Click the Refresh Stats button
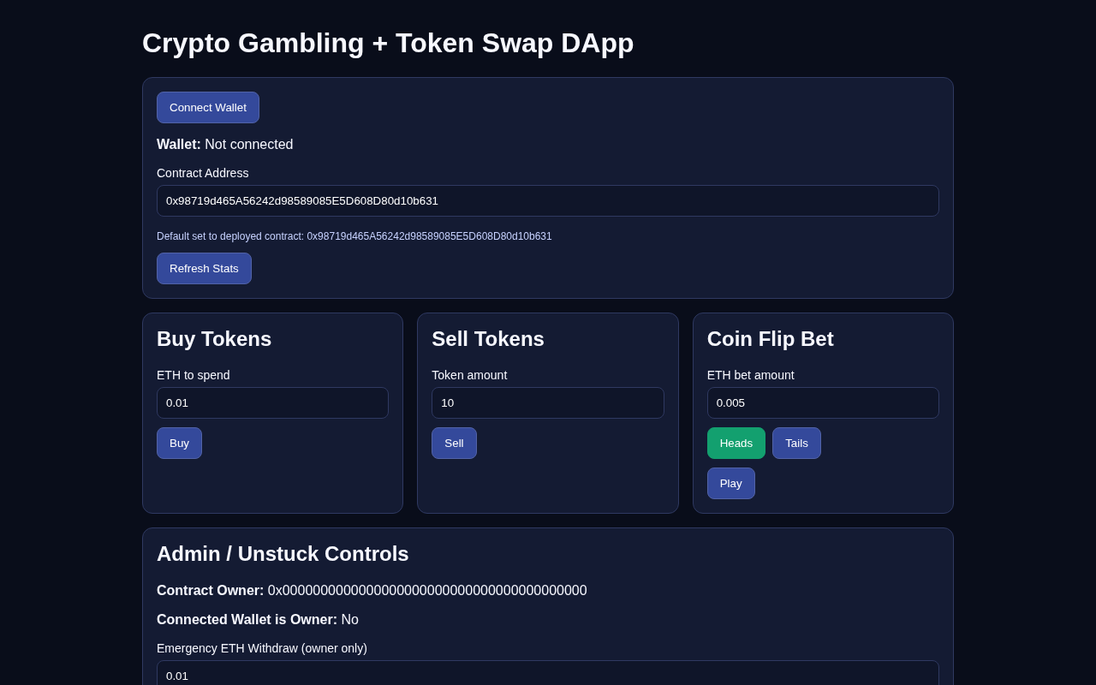This screenshot has width=1096, height=685. tap(204, 268)
